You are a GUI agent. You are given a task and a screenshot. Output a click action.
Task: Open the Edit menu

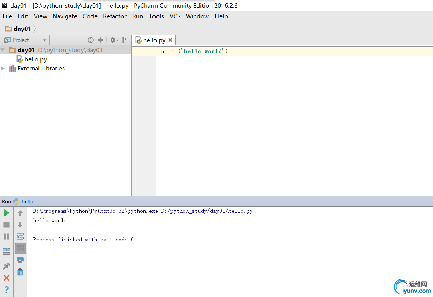point(22,16)
